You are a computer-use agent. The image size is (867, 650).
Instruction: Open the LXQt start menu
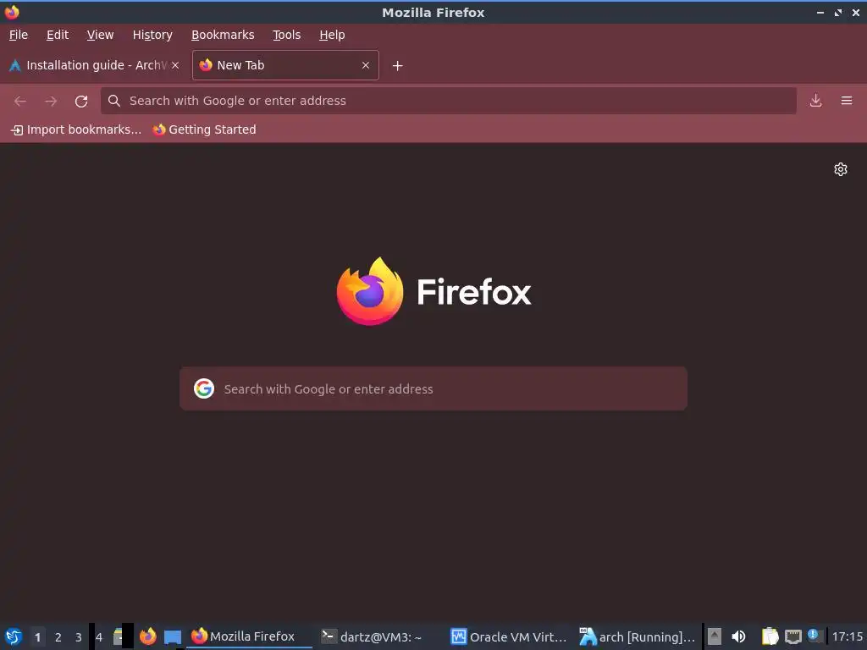pyautogui.click(x=14, y=636)
